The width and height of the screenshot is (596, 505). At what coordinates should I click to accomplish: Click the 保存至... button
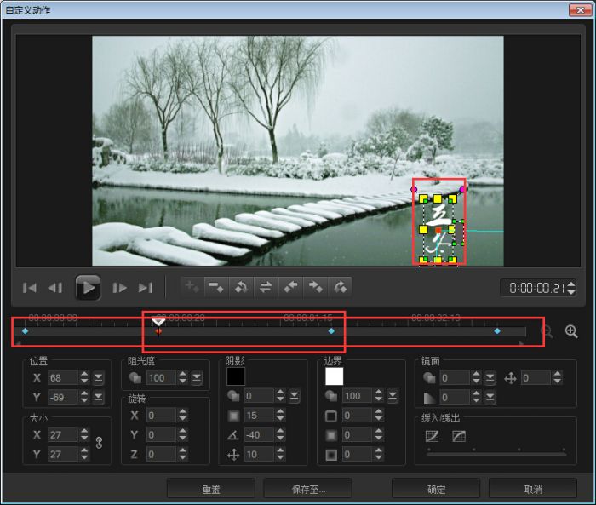(307, 489)
